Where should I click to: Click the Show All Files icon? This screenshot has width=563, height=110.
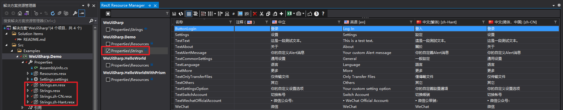pyautogui.click(x=66, y=13)
